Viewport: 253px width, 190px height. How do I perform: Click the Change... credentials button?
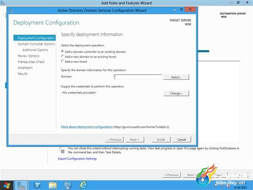pyautogui.click(x=176, y=93)
